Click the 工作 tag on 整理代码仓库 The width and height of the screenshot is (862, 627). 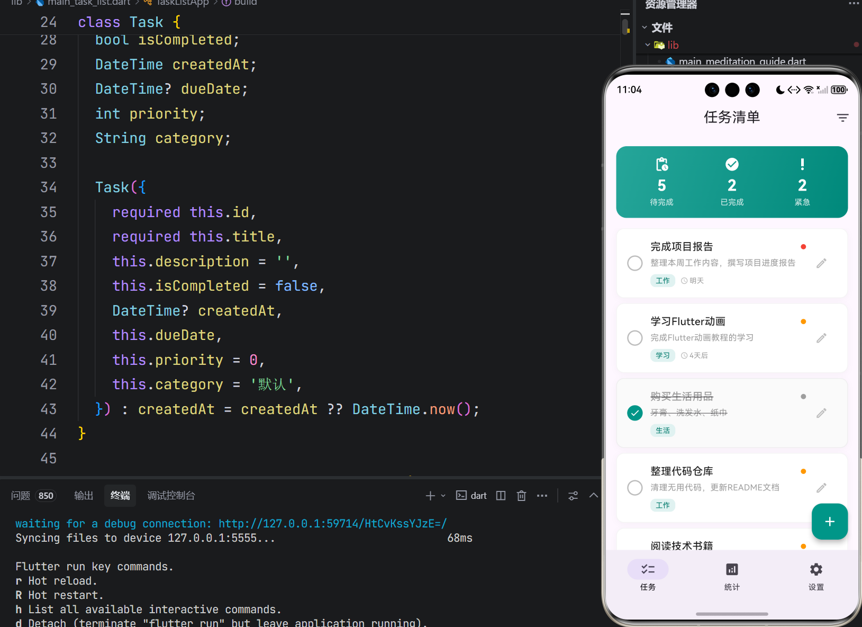663,505
